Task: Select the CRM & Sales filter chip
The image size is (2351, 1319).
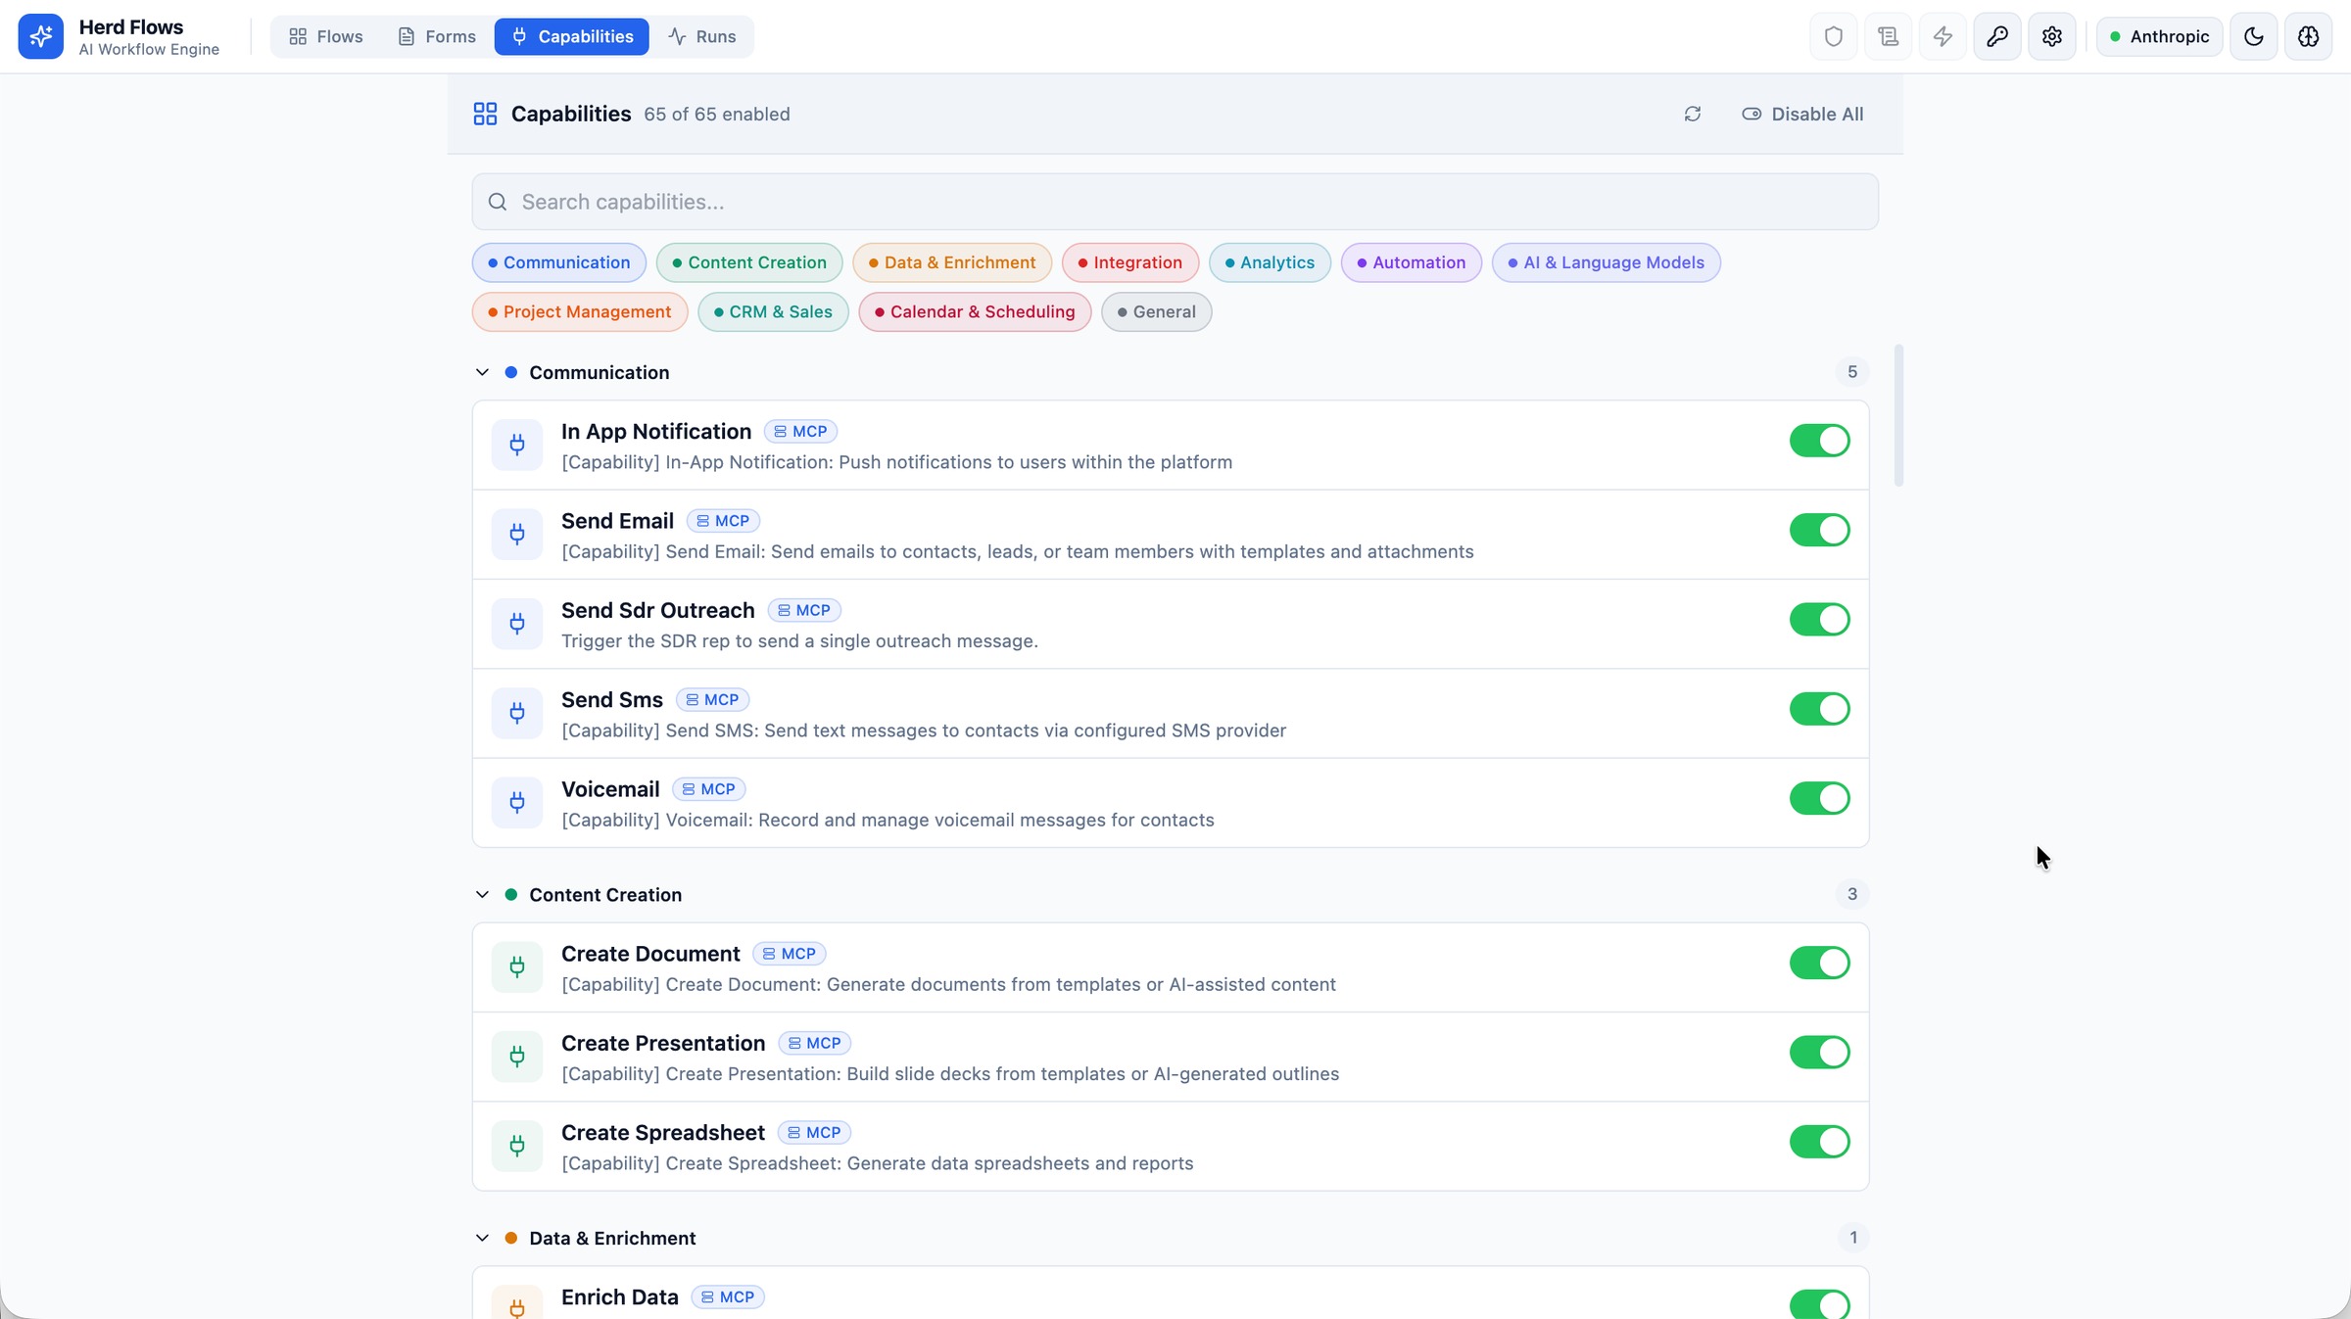Action: pyautogui.click(x=773, y=311)
